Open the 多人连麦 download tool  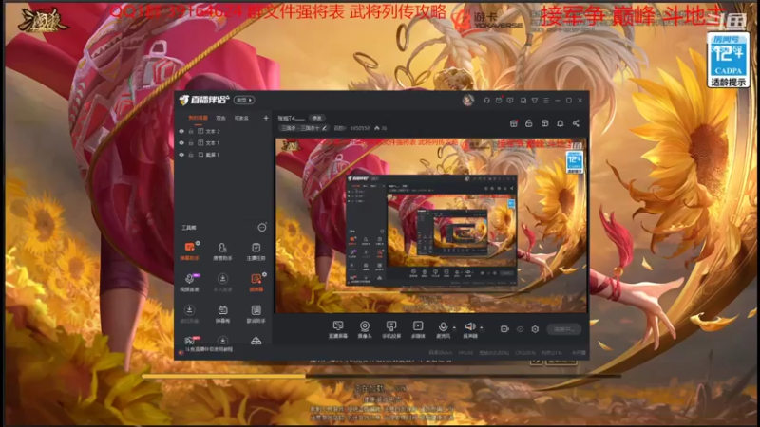[x=222, y=282]
